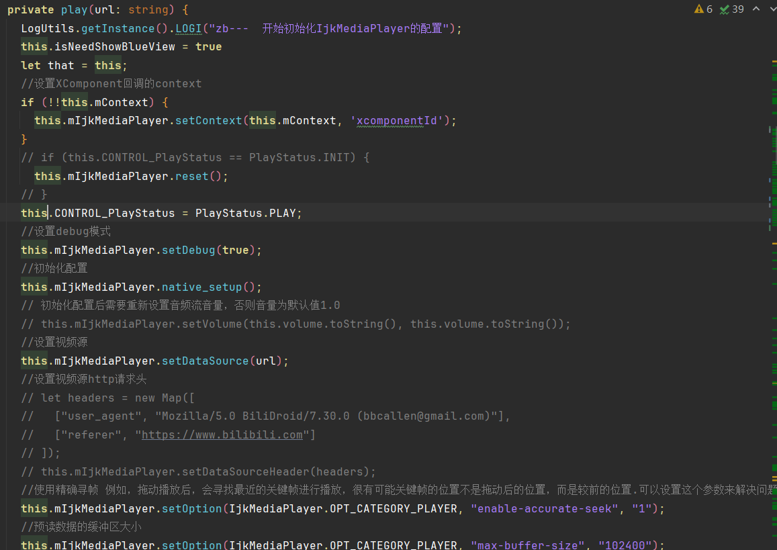Click the setDebug method call
This screenshot has width=777, height=550.
[x=188, y=250]
